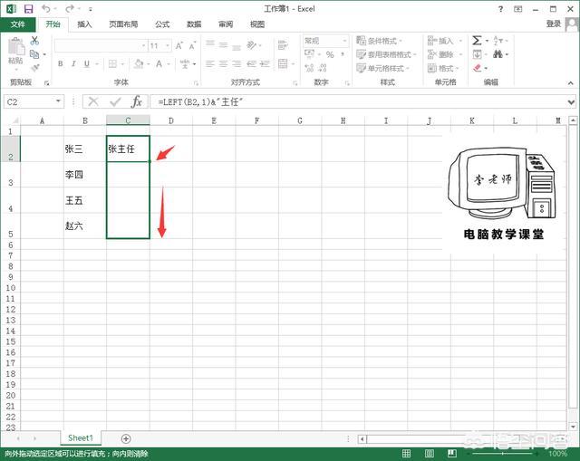Open the font size dropdown
The width and height of the screenshot is (580, 461).
point(167,45)
